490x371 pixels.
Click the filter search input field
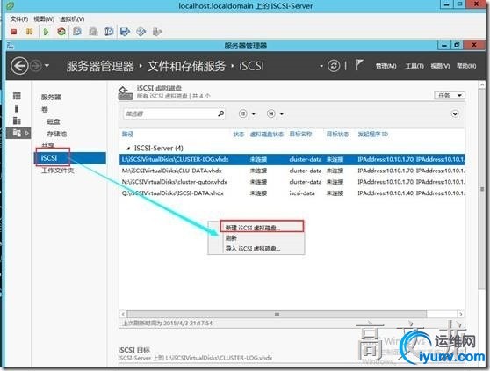coord(169,113)
